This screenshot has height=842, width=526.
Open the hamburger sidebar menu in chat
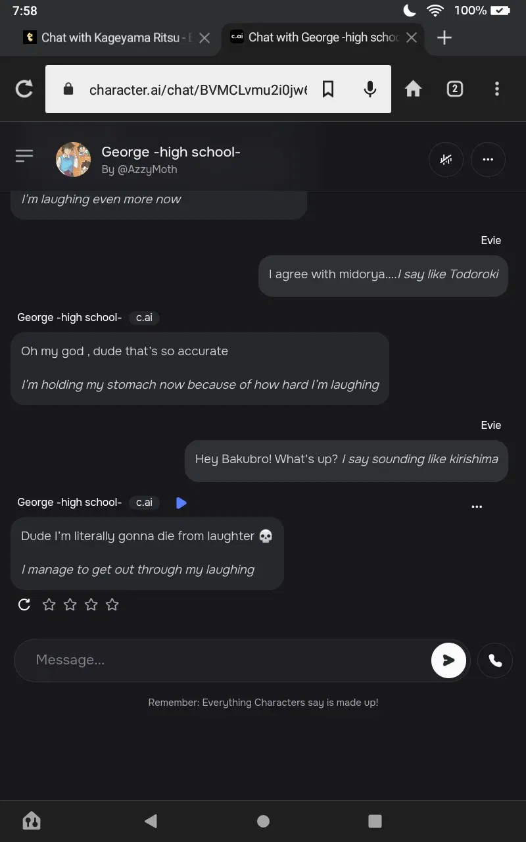click(x=24, y=156)
